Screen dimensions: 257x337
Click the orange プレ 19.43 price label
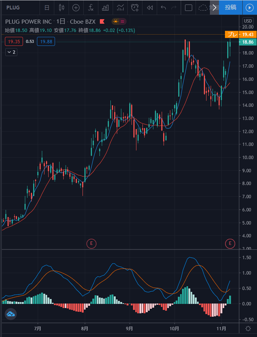pos(241,34)
